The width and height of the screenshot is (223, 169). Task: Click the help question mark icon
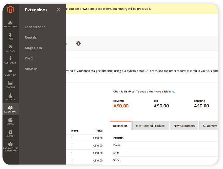click(78, 43)
